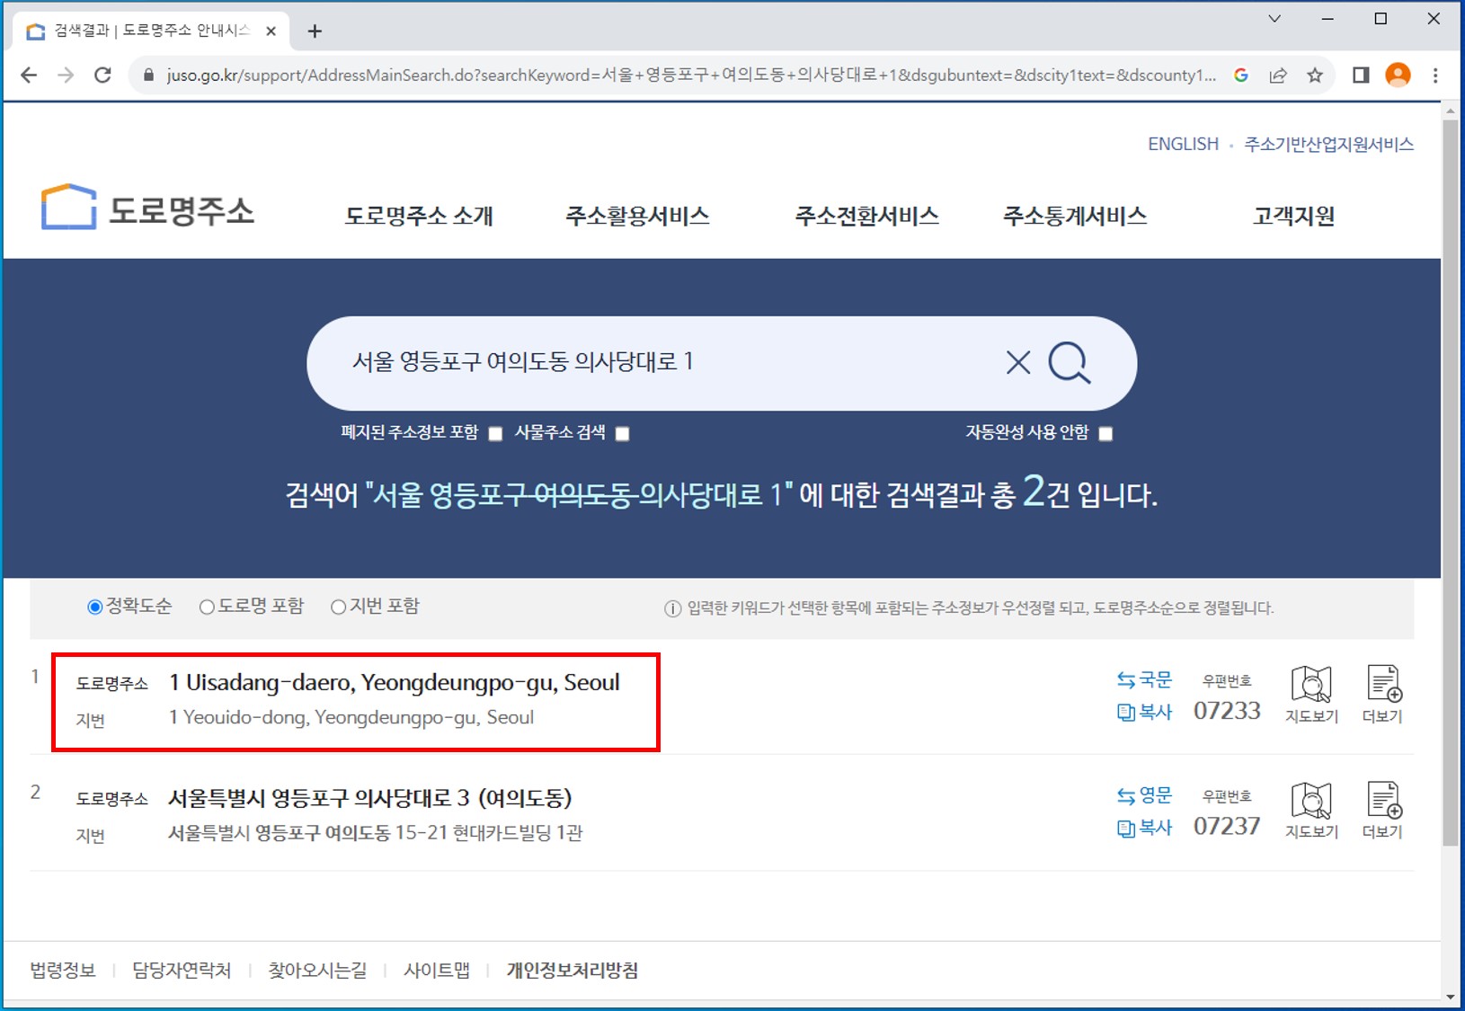Reload the page

point(102,75)
